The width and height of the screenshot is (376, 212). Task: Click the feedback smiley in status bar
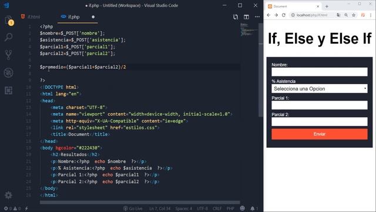[243, 208]
